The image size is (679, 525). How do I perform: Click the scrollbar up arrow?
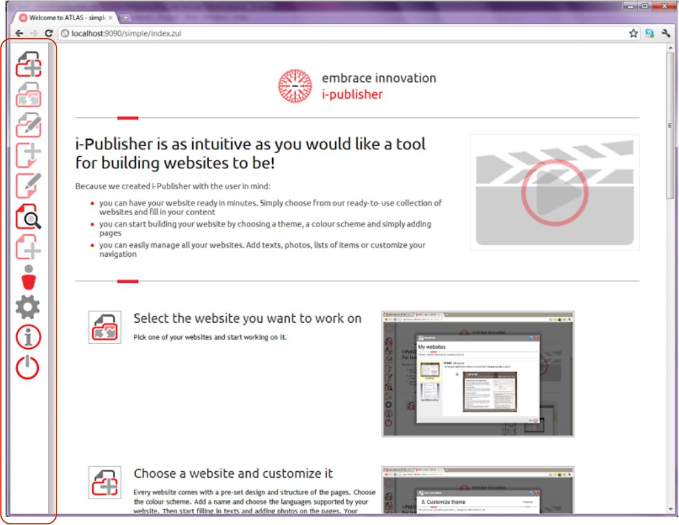(x=671, y=47)
